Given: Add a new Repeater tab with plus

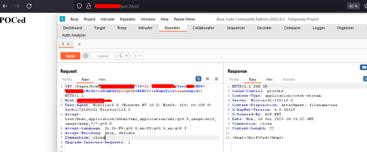Looking at the screenshot, I should point(79,44).
